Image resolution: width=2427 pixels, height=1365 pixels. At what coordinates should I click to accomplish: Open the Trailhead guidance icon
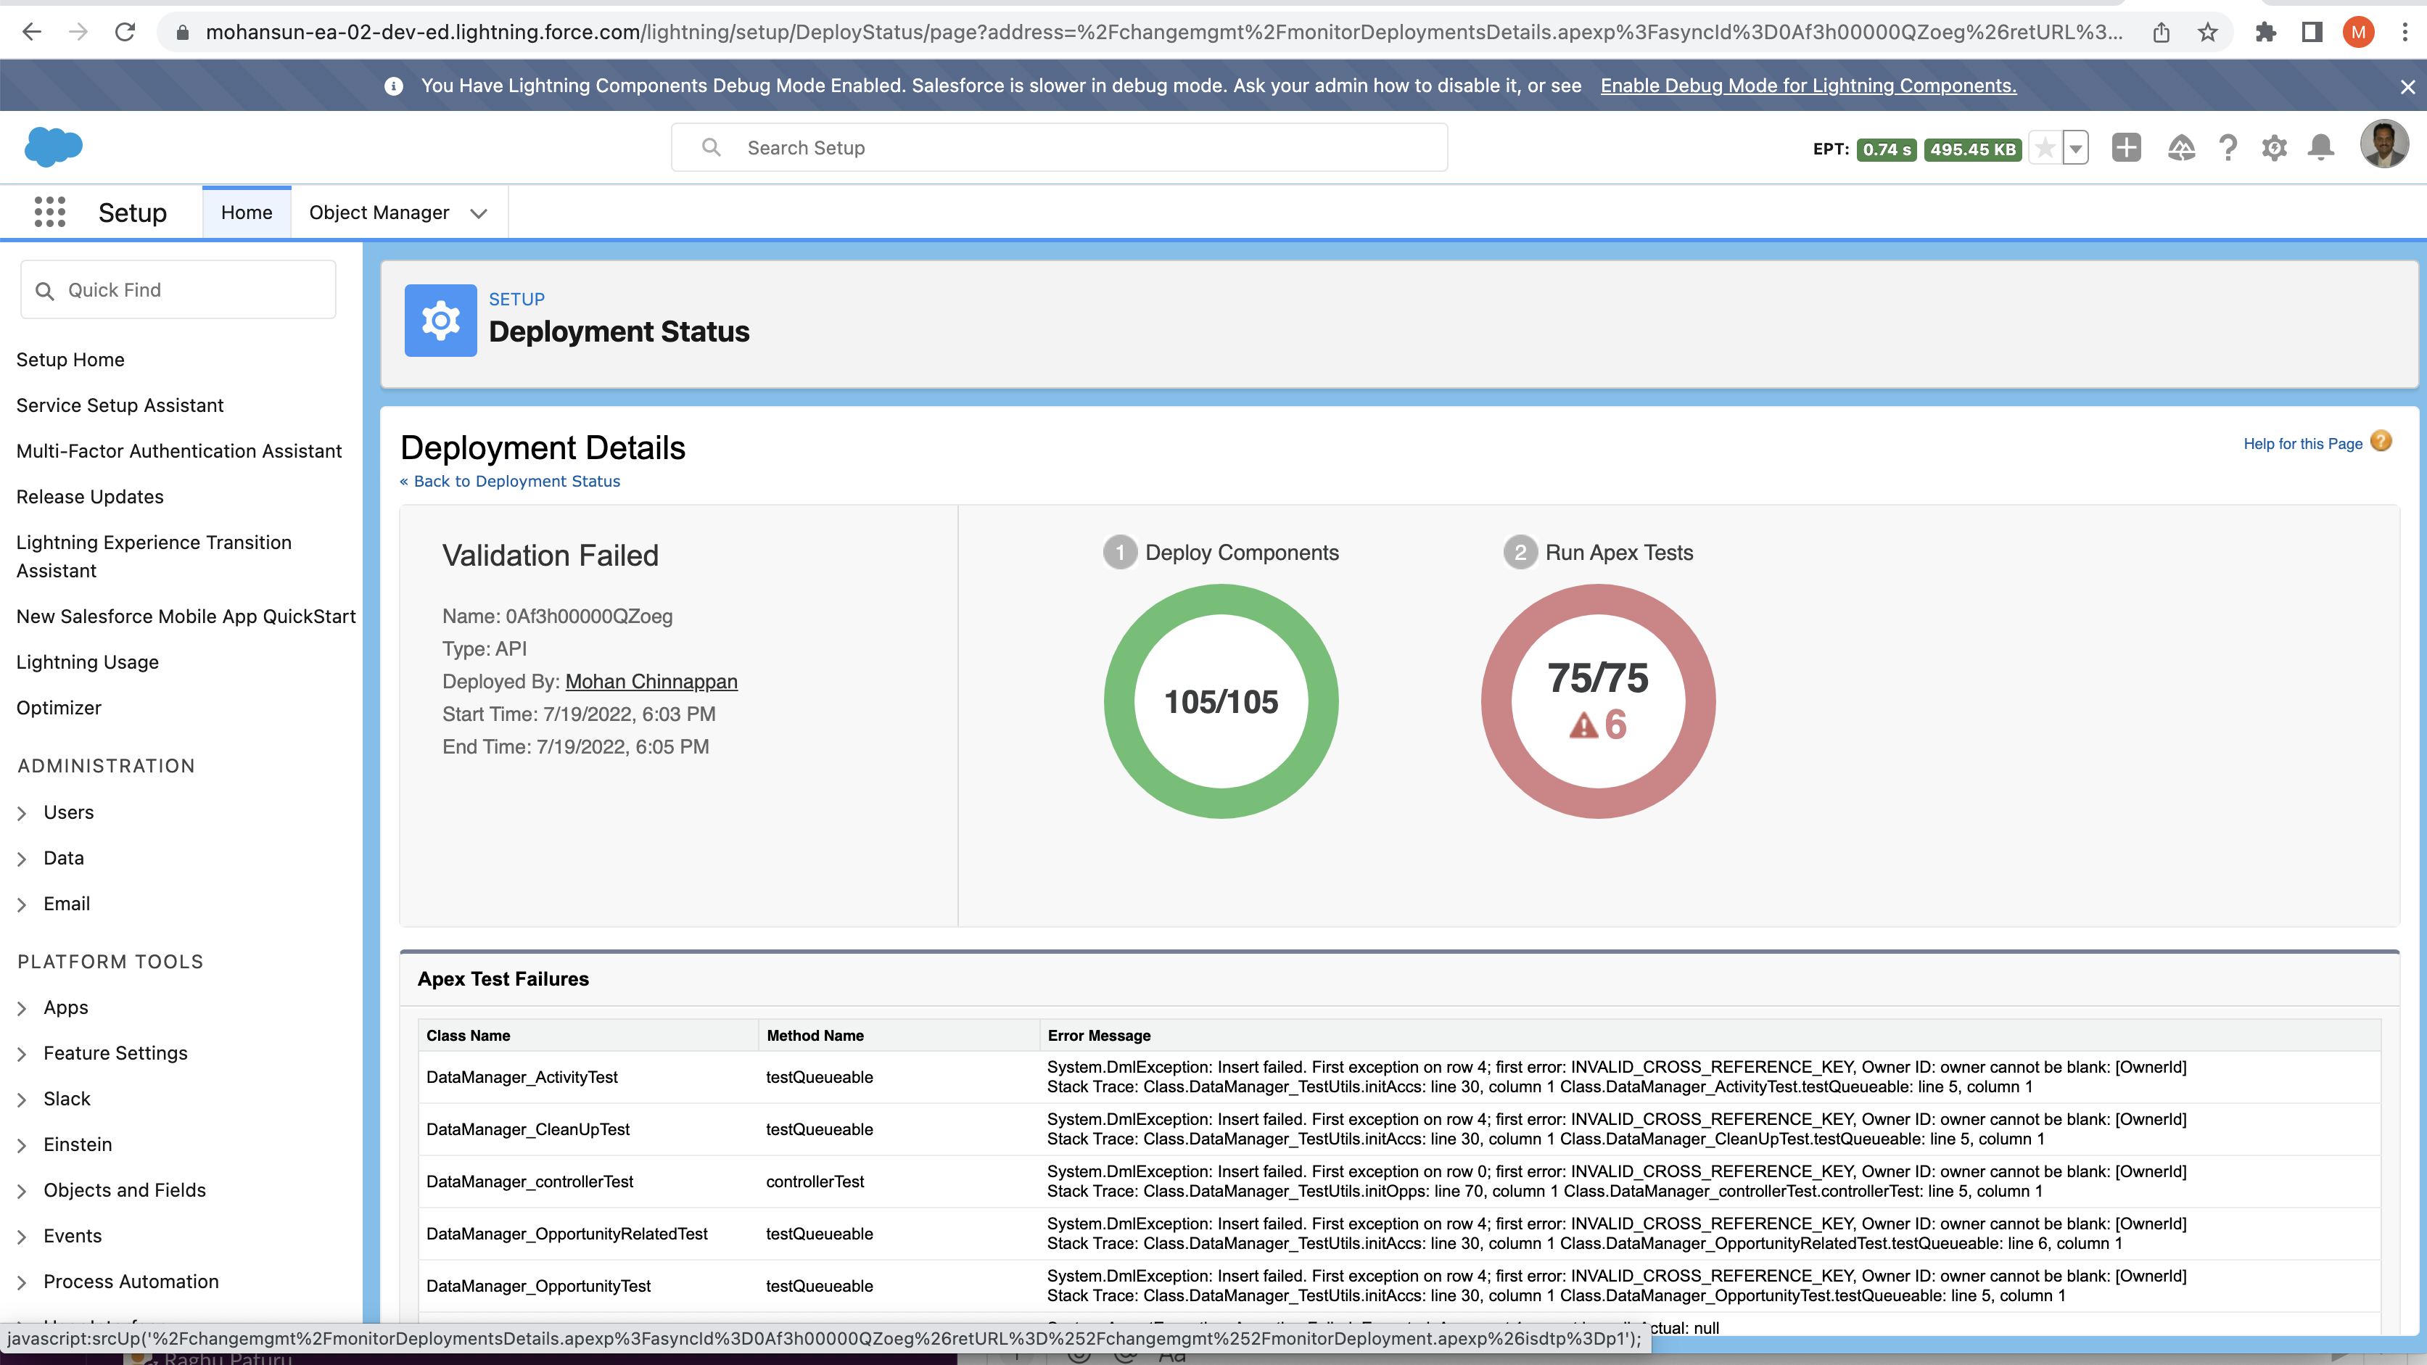(x=2180, y=148)
